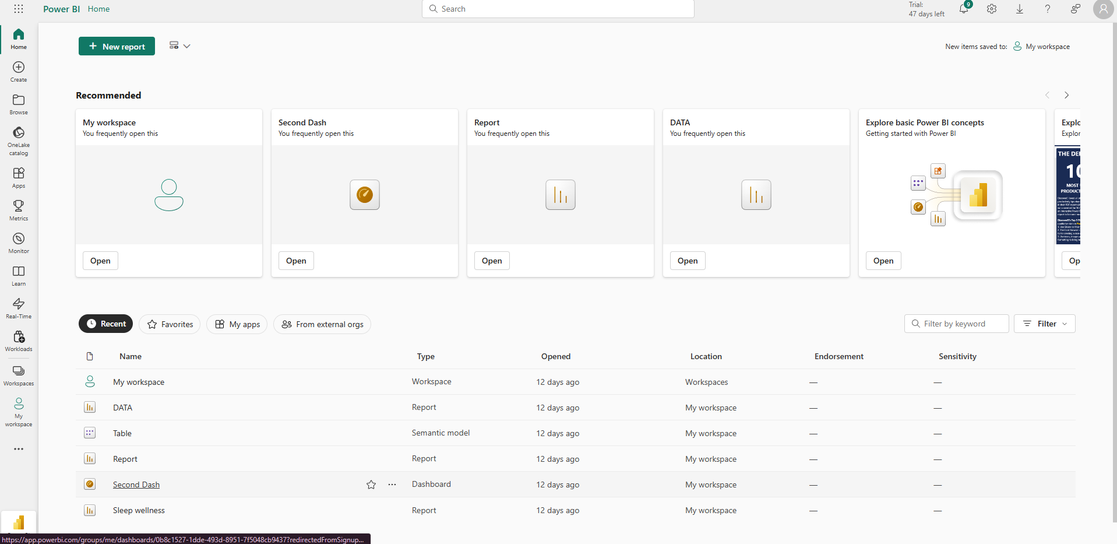
Task: Switch to the Favorites tab
Action: pos(170,324)
